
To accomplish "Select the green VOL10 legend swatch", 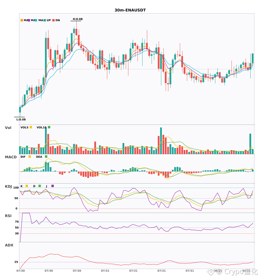I will (49, 127).
